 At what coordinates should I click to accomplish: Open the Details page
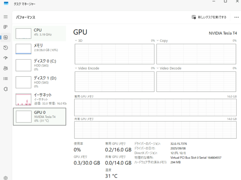[x=5, y=78]
